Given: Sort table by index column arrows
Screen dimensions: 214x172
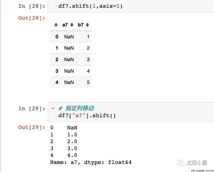Looking at the screenshot, I should pyautogui.click(x=56, y=25).
